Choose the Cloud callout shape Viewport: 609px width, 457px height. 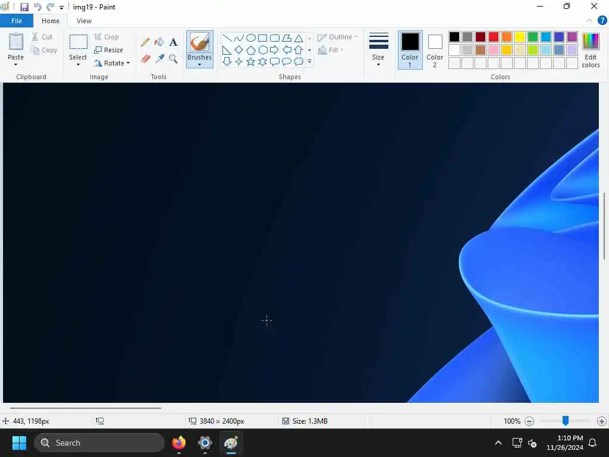(299, 61)
